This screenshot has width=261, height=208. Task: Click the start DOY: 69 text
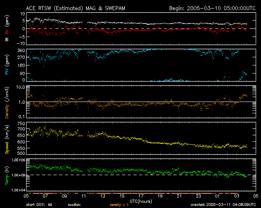tap(40, 205)
